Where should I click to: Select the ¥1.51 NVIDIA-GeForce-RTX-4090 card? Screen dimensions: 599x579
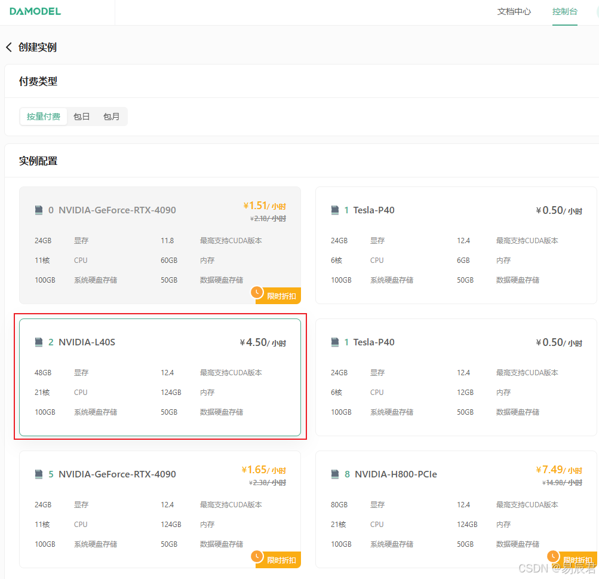click(x=160, y=246)
